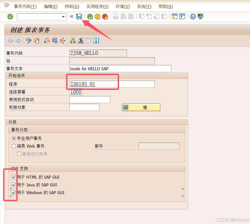250x224 pixels.
Task: Click the empty 包 field
Action: coord(112,61)
